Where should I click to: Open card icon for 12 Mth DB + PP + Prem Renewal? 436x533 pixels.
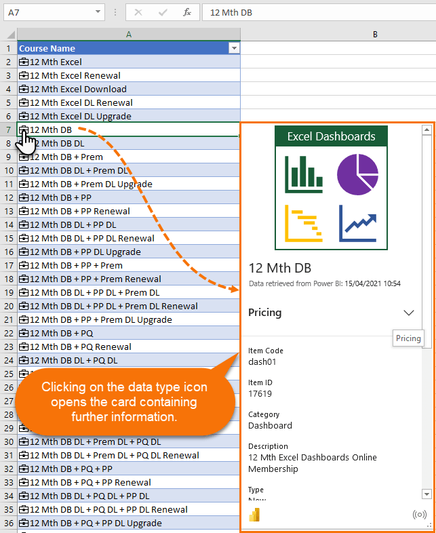tap(24, 279)
